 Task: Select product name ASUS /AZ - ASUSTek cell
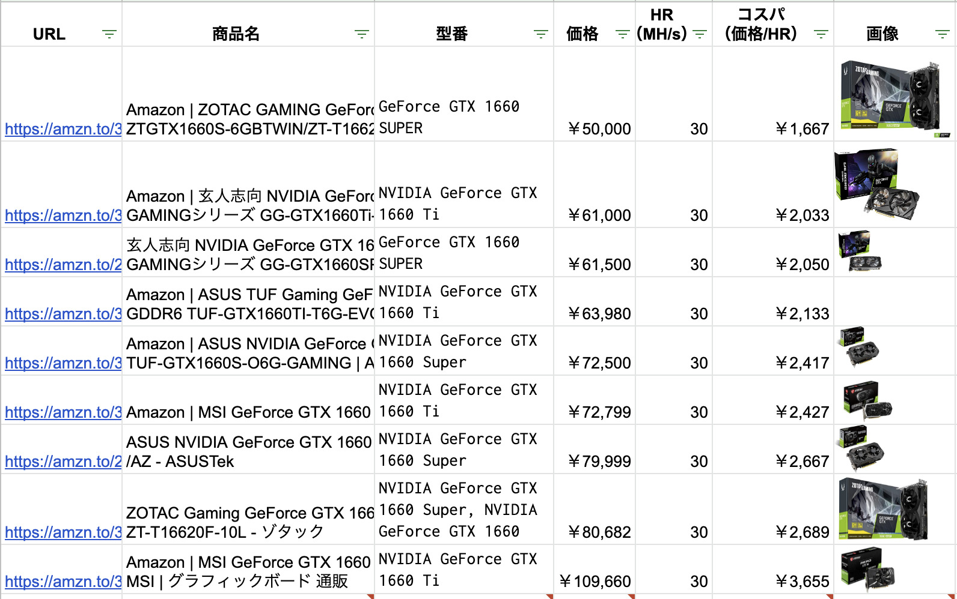pyautogui.click(x=248, y=450)
